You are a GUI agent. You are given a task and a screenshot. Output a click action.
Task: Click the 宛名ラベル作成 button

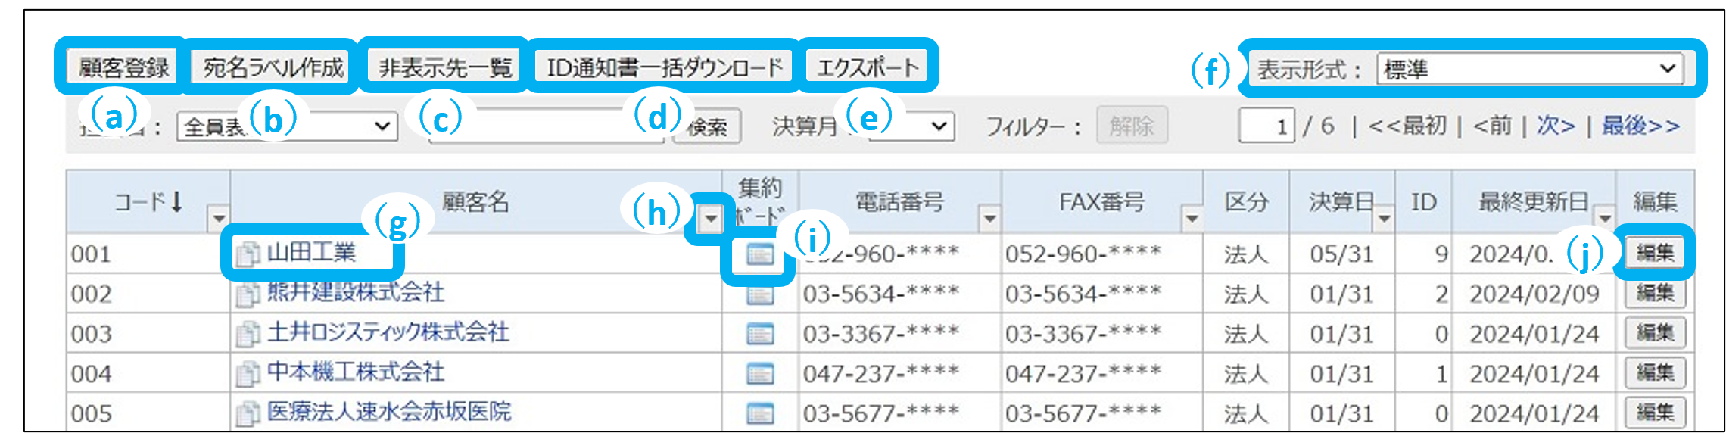273,67
